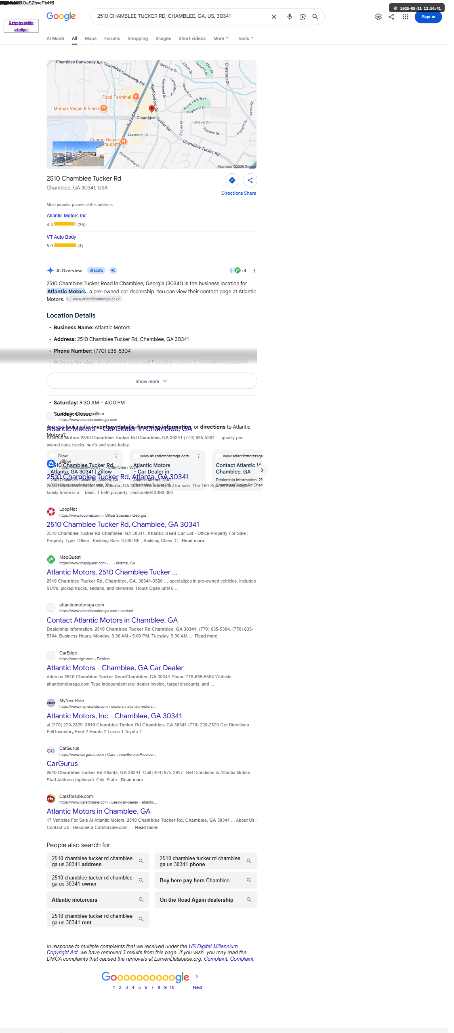Open Atlantic Motors Inc place link
Screen dimensions: 454x1033
pos(66,216)
